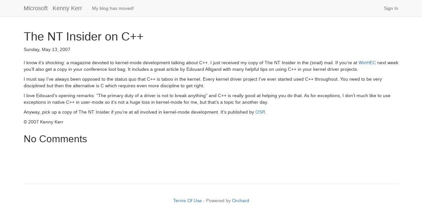Click the post date Sunday, May 13, 2007
The width and height of the screenshot is (422, 217).
click(x=47, y=49)
